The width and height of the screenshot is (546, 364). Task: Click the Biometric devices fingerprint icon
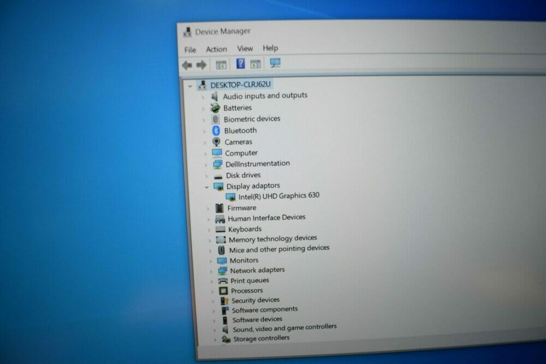(x=216, y=120)
